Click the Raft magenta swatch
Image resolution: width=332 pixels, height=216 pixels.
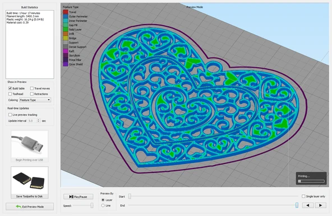click(66, 51)
